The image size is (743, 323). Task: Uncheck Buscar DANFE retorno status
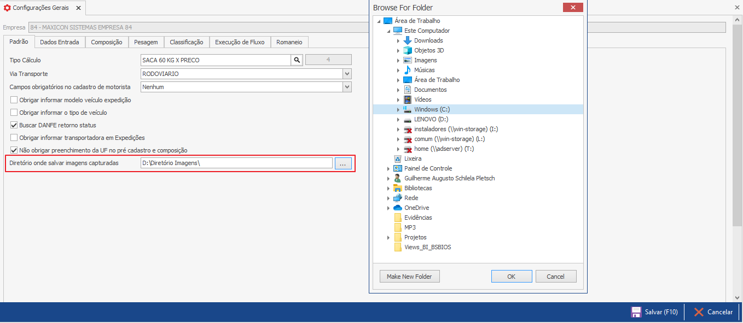coord(14,125)
